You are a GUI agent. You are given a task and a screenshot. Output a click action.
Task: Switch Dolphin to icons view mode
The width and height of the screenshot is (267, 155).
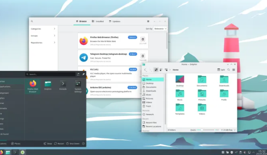pos(156,70)
